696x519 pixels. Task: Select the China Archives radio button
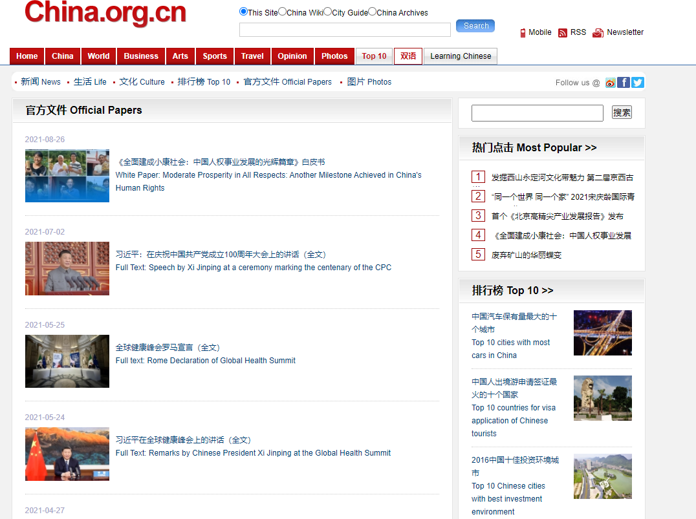[x=373, y=12]
